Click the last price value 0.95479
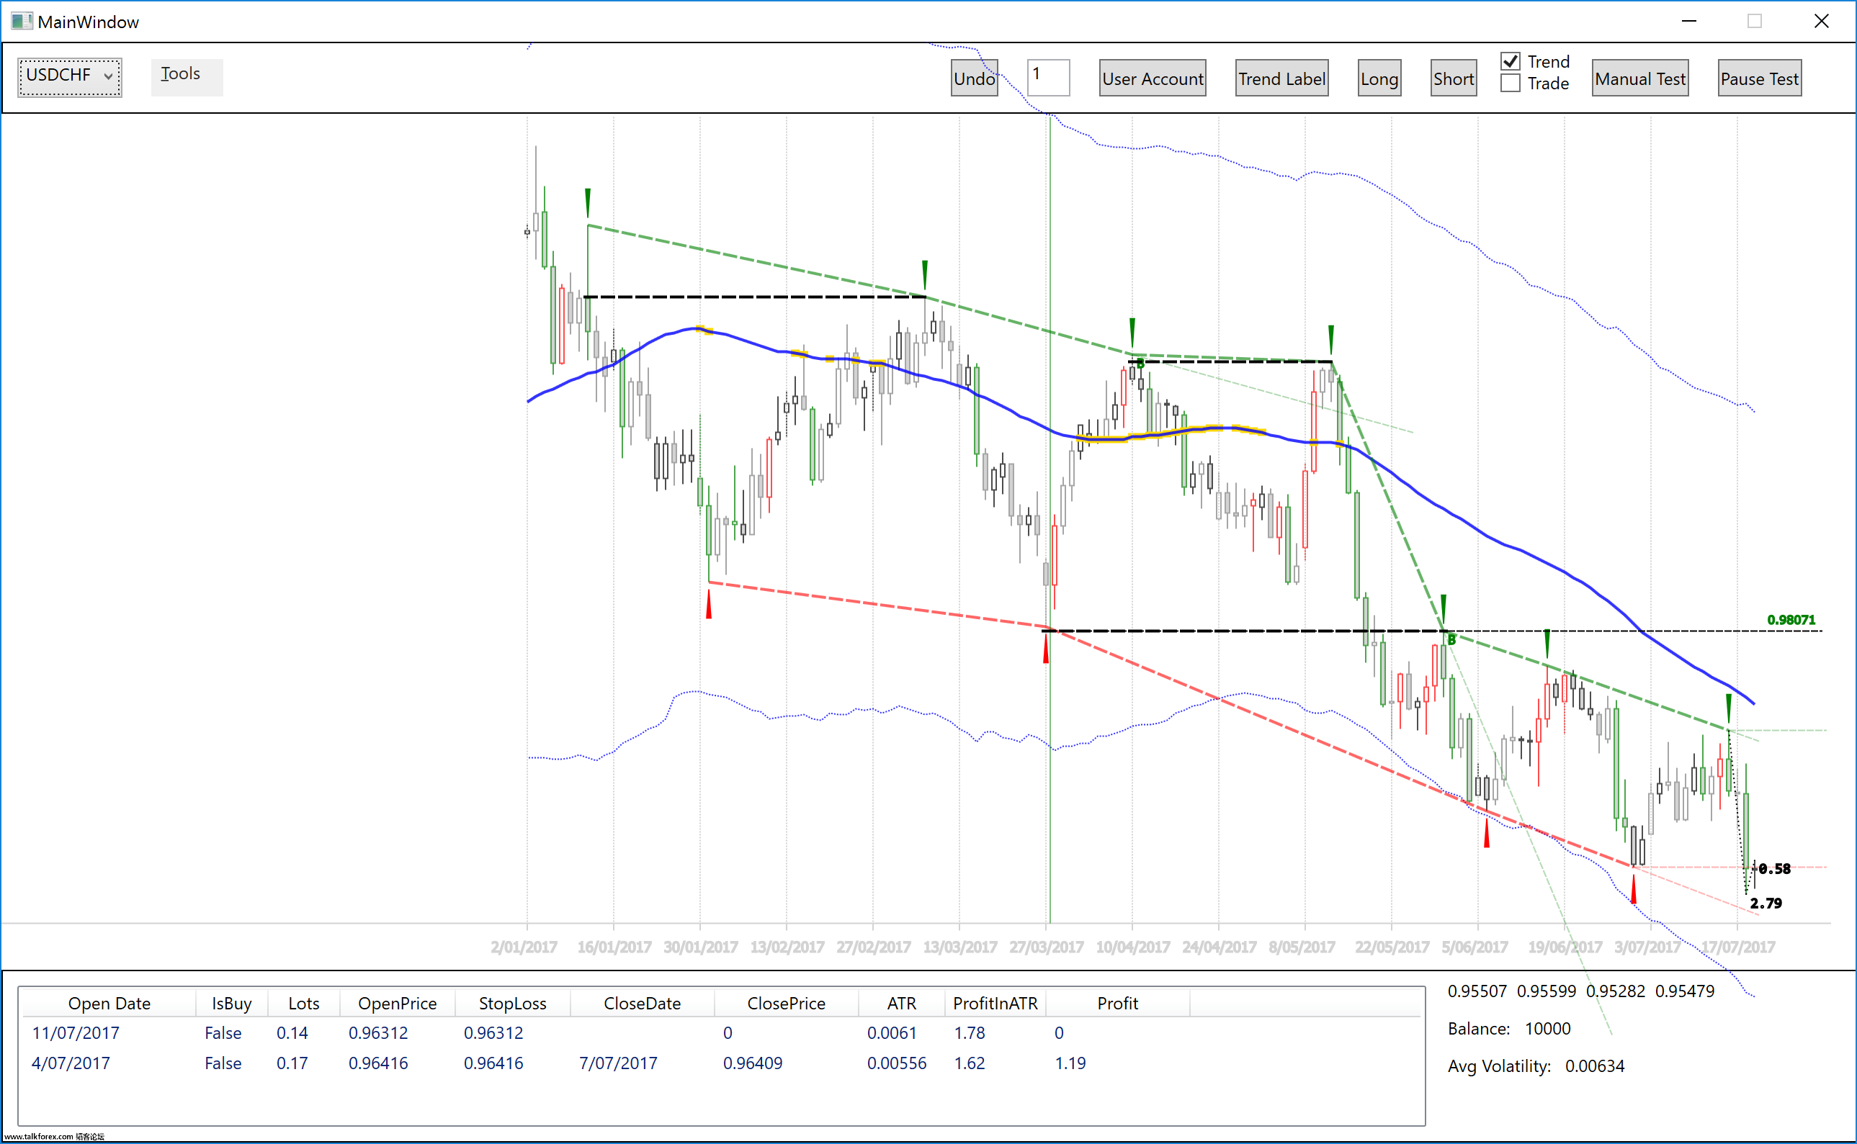The height and width of the screenshot is (1144, 1857). (x=1684, y=991)
